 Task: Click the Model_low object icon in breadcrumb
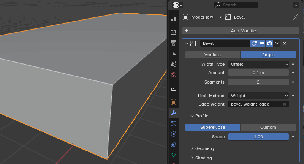coord(185,17)
